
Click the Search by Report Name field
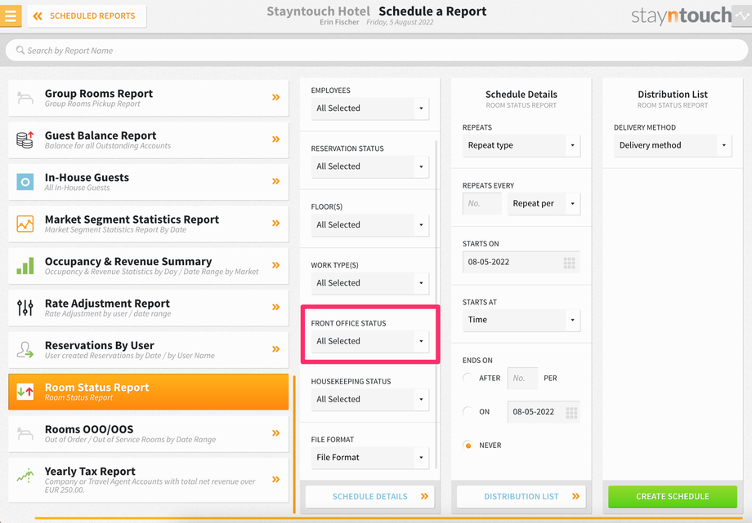pos(377,51)
